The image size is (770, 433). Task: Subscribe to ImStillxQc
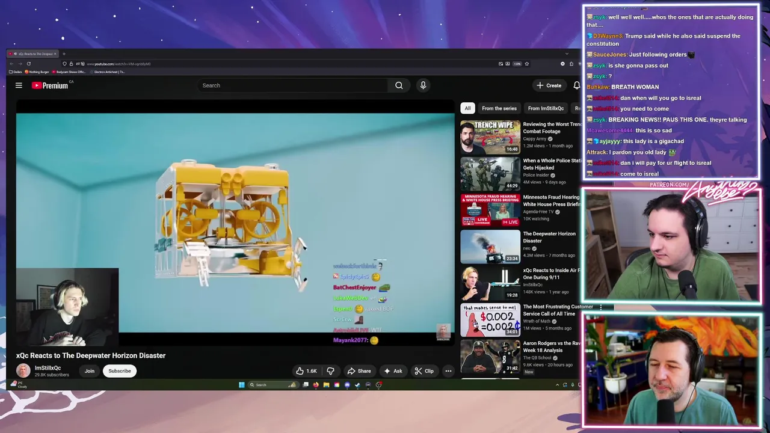pyautogui.click(x=120, y=371)
